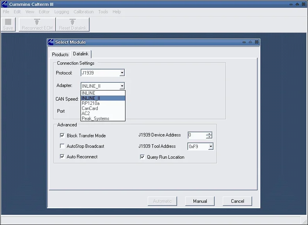Minimize the Select Module dialog

[244, 42]
